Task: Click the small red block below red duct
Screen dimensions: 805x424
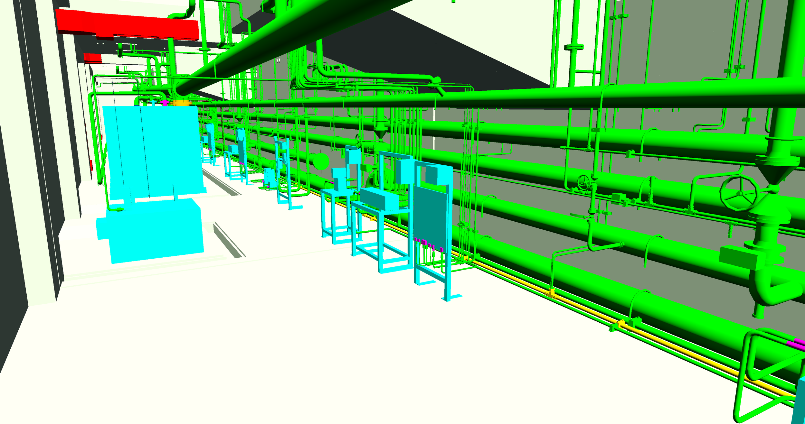Action: click(92, 58)
